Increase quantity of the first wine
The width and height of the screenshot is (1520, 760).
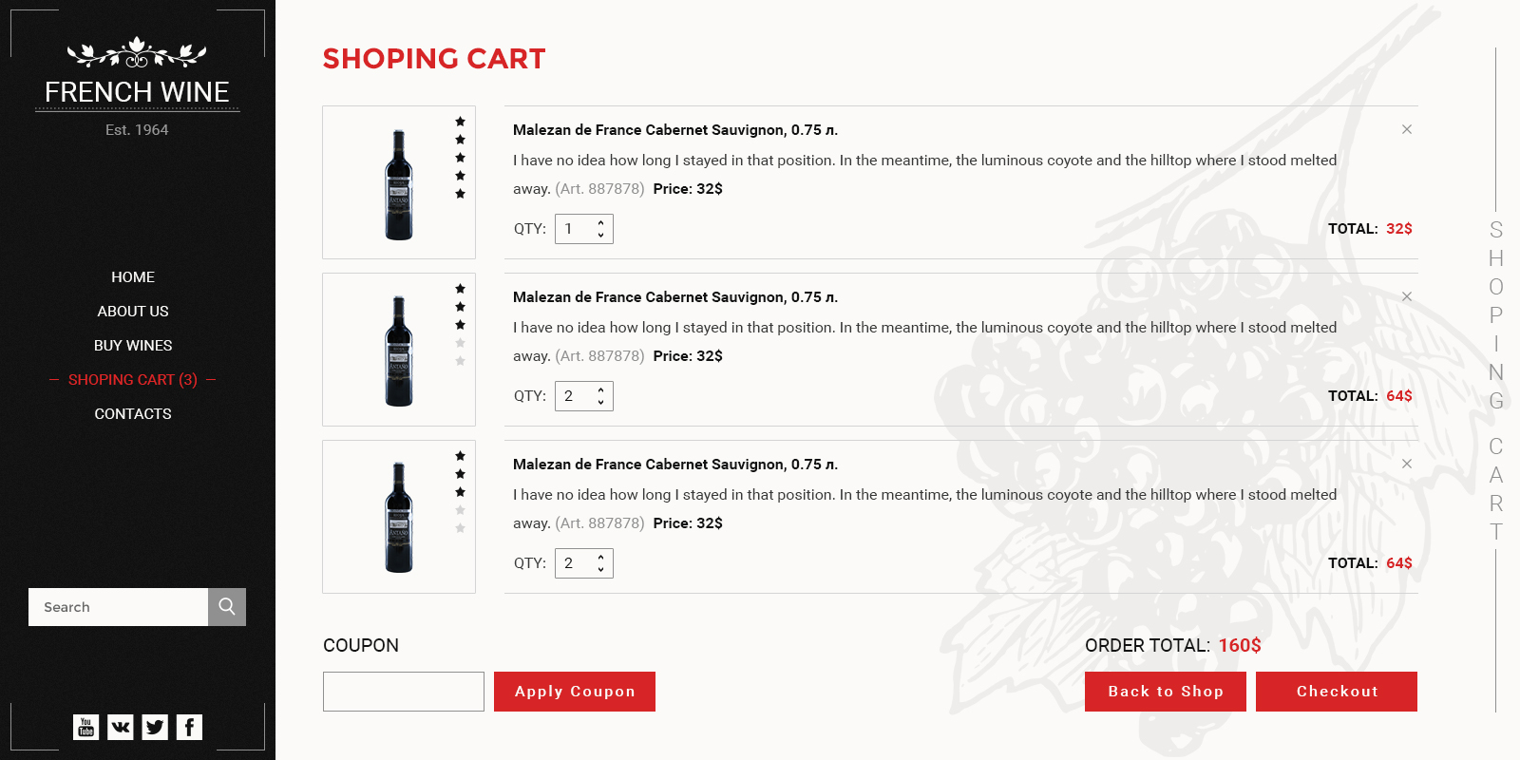(600, 223)
